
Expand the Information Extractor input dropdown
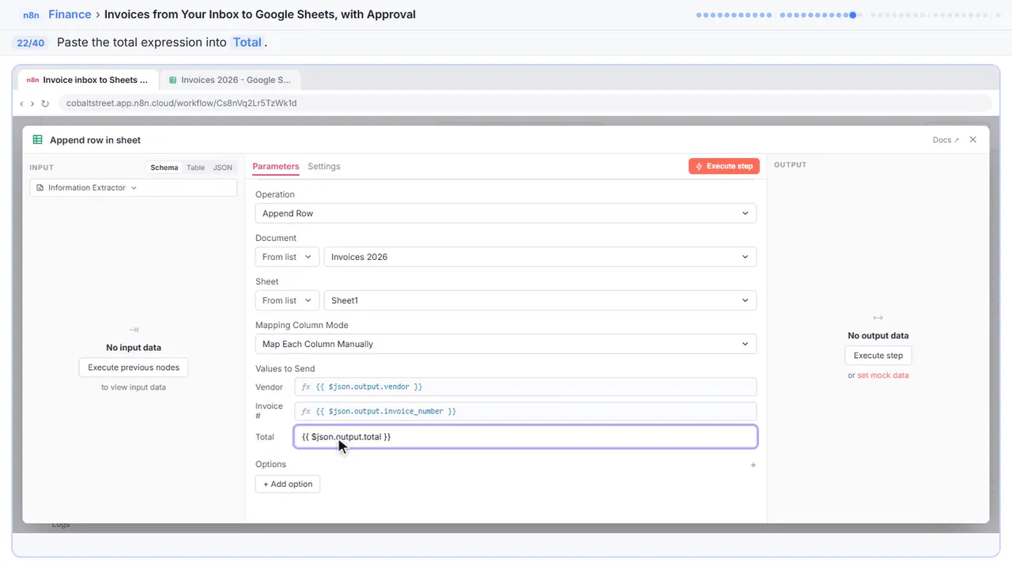point(134,188)
